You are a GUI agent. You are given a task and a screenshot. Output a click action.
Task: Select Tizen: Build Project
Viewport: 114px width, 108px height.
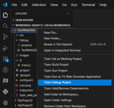(75, 65)
